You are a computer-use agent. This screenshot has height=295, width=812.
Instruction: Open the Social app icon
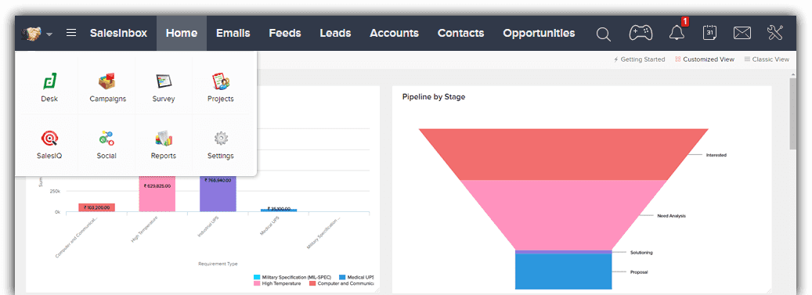coord(106,139)
